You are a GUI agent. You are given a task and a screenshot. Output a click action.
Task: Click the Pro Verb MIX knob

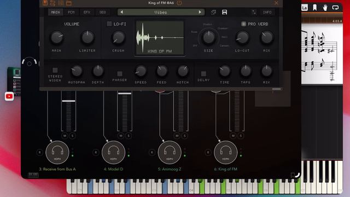[x=267, y=37]
